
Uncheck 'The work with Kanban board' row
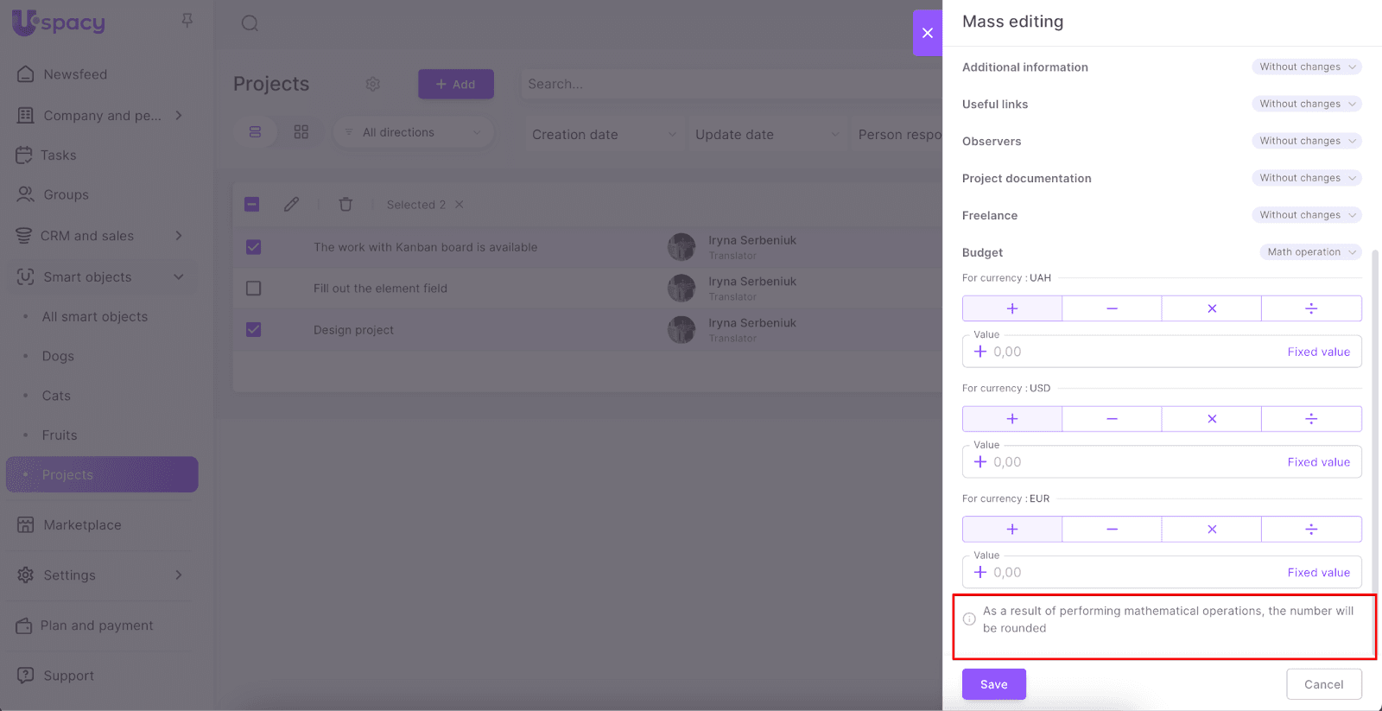pos(253,247)
